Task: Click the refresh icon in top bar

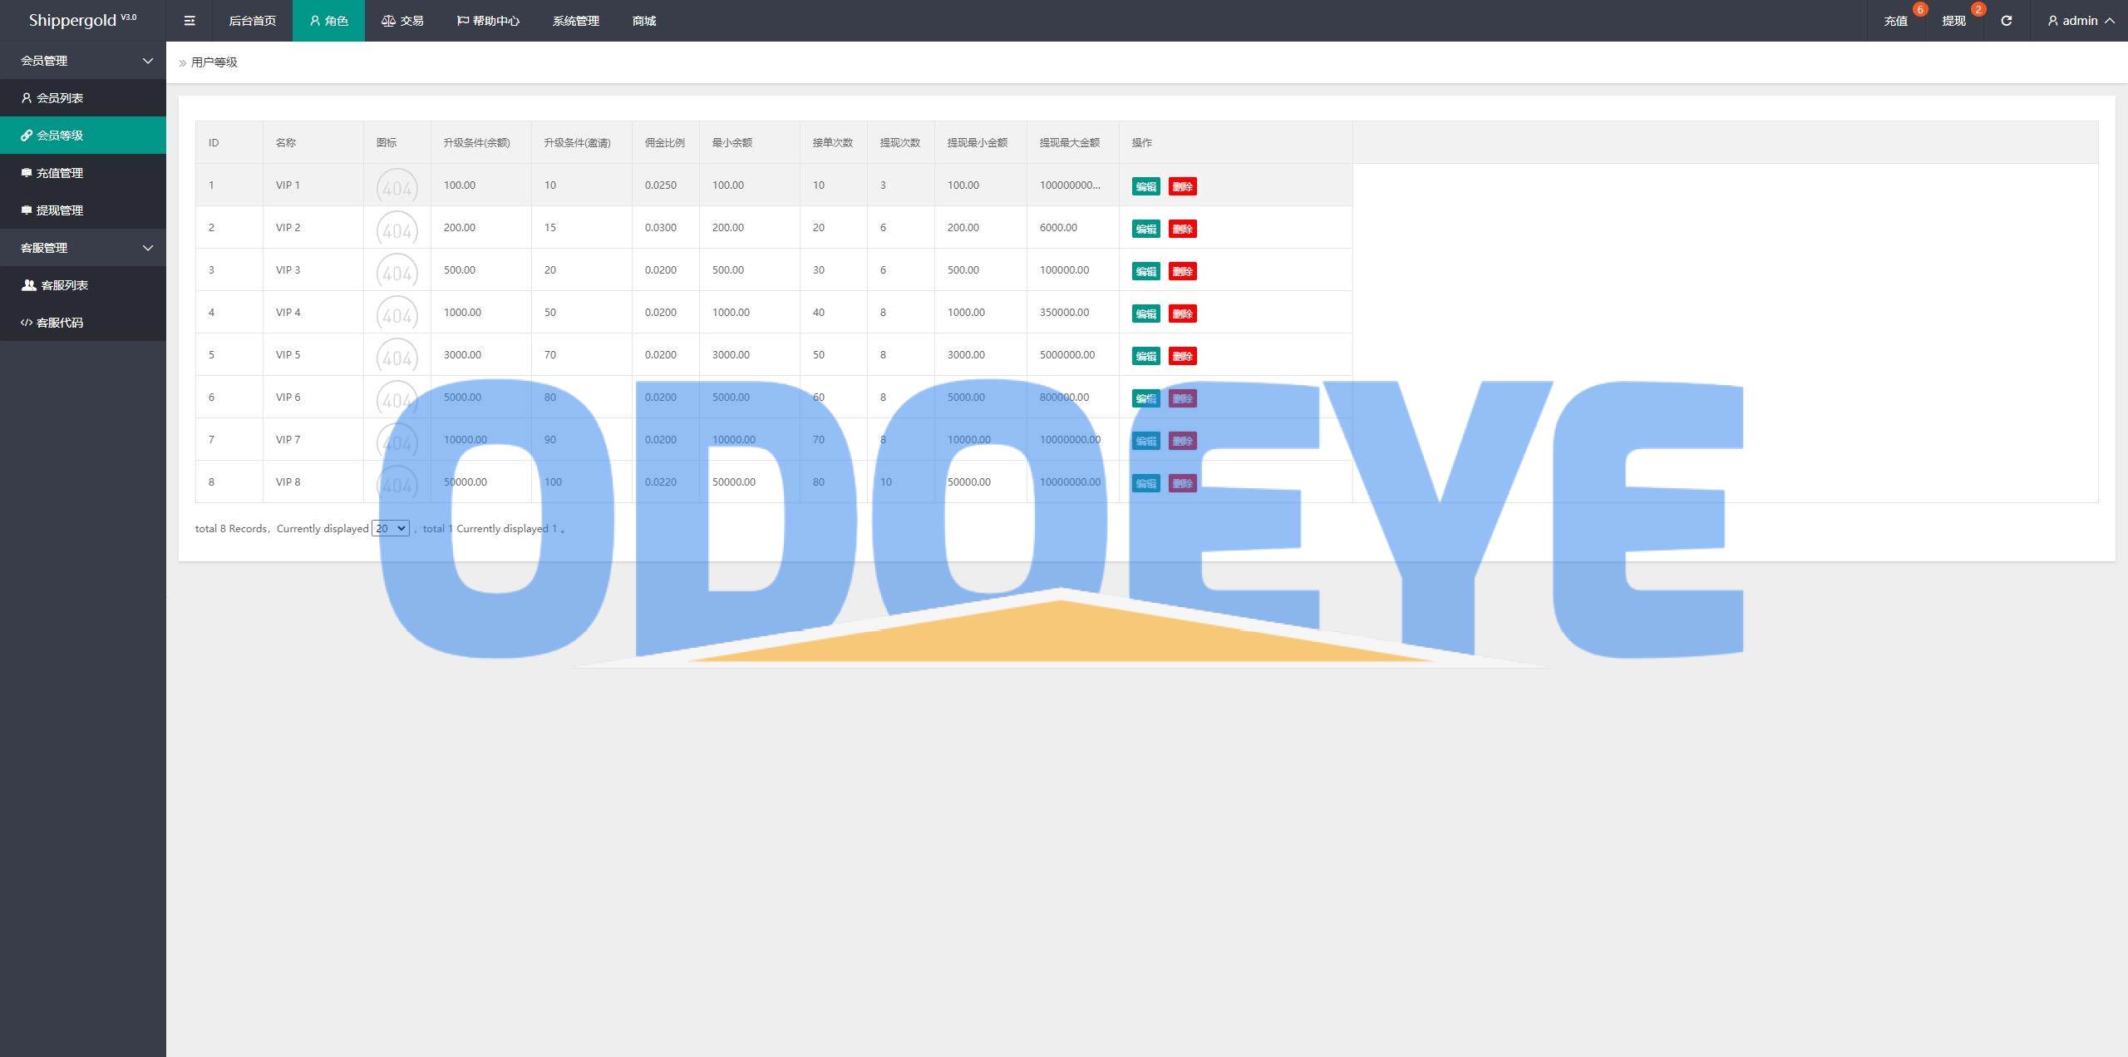Action: [x=2006, y=21]
